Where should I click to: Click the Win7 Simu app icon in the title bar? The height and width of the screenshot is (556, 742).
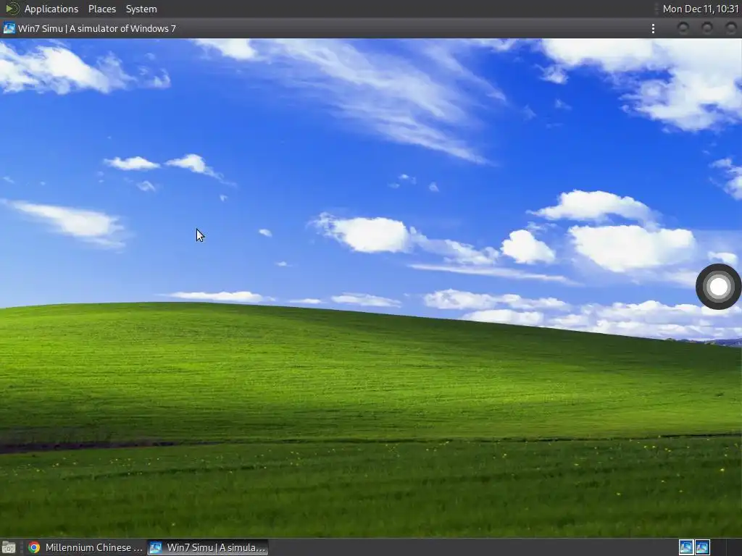[x=9, y=28]
